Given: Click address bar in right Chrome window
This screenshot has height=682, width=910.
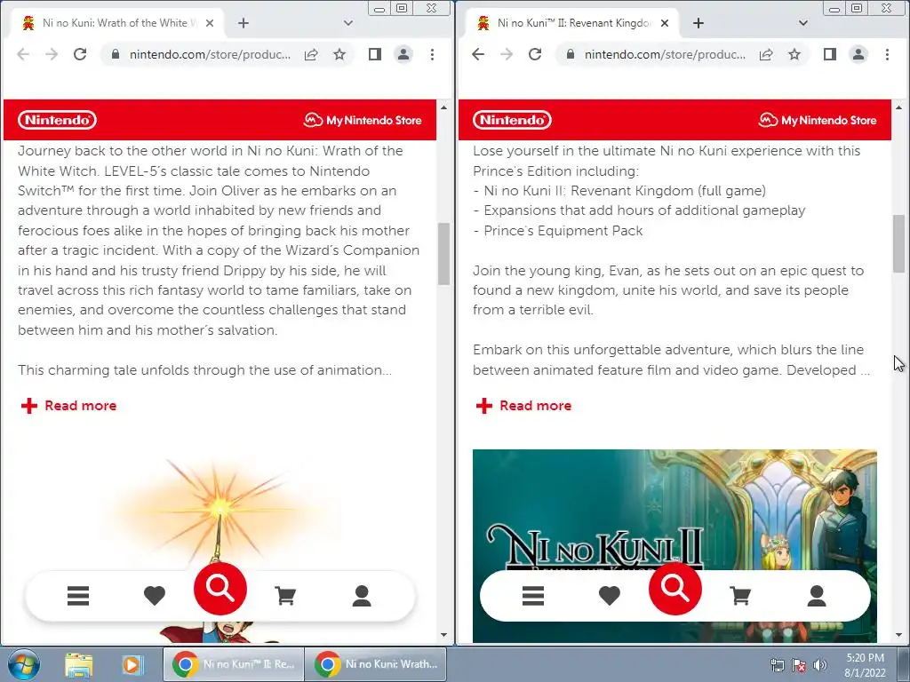Looking at the screenshot, I should (x=665, y=54).
